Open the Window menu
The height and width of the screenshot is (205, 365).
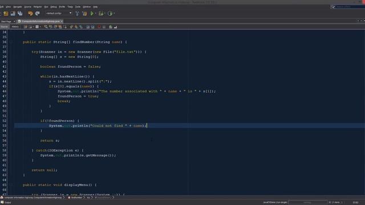[87, 7]
